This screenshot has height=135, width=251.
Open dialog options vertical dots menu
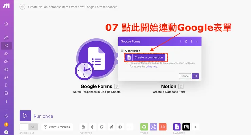click(x=180, y=41)
